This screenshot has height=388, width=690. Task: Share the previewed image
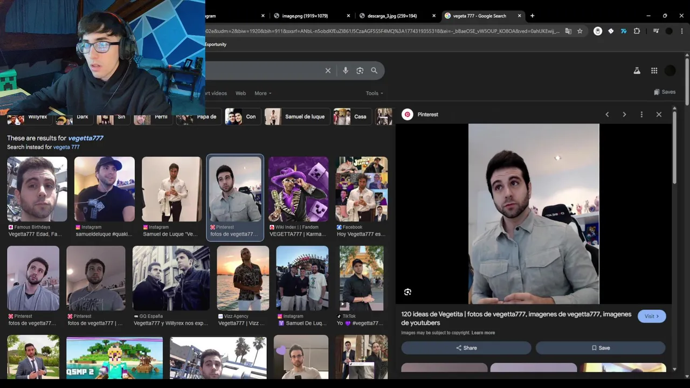pos(466,348)
